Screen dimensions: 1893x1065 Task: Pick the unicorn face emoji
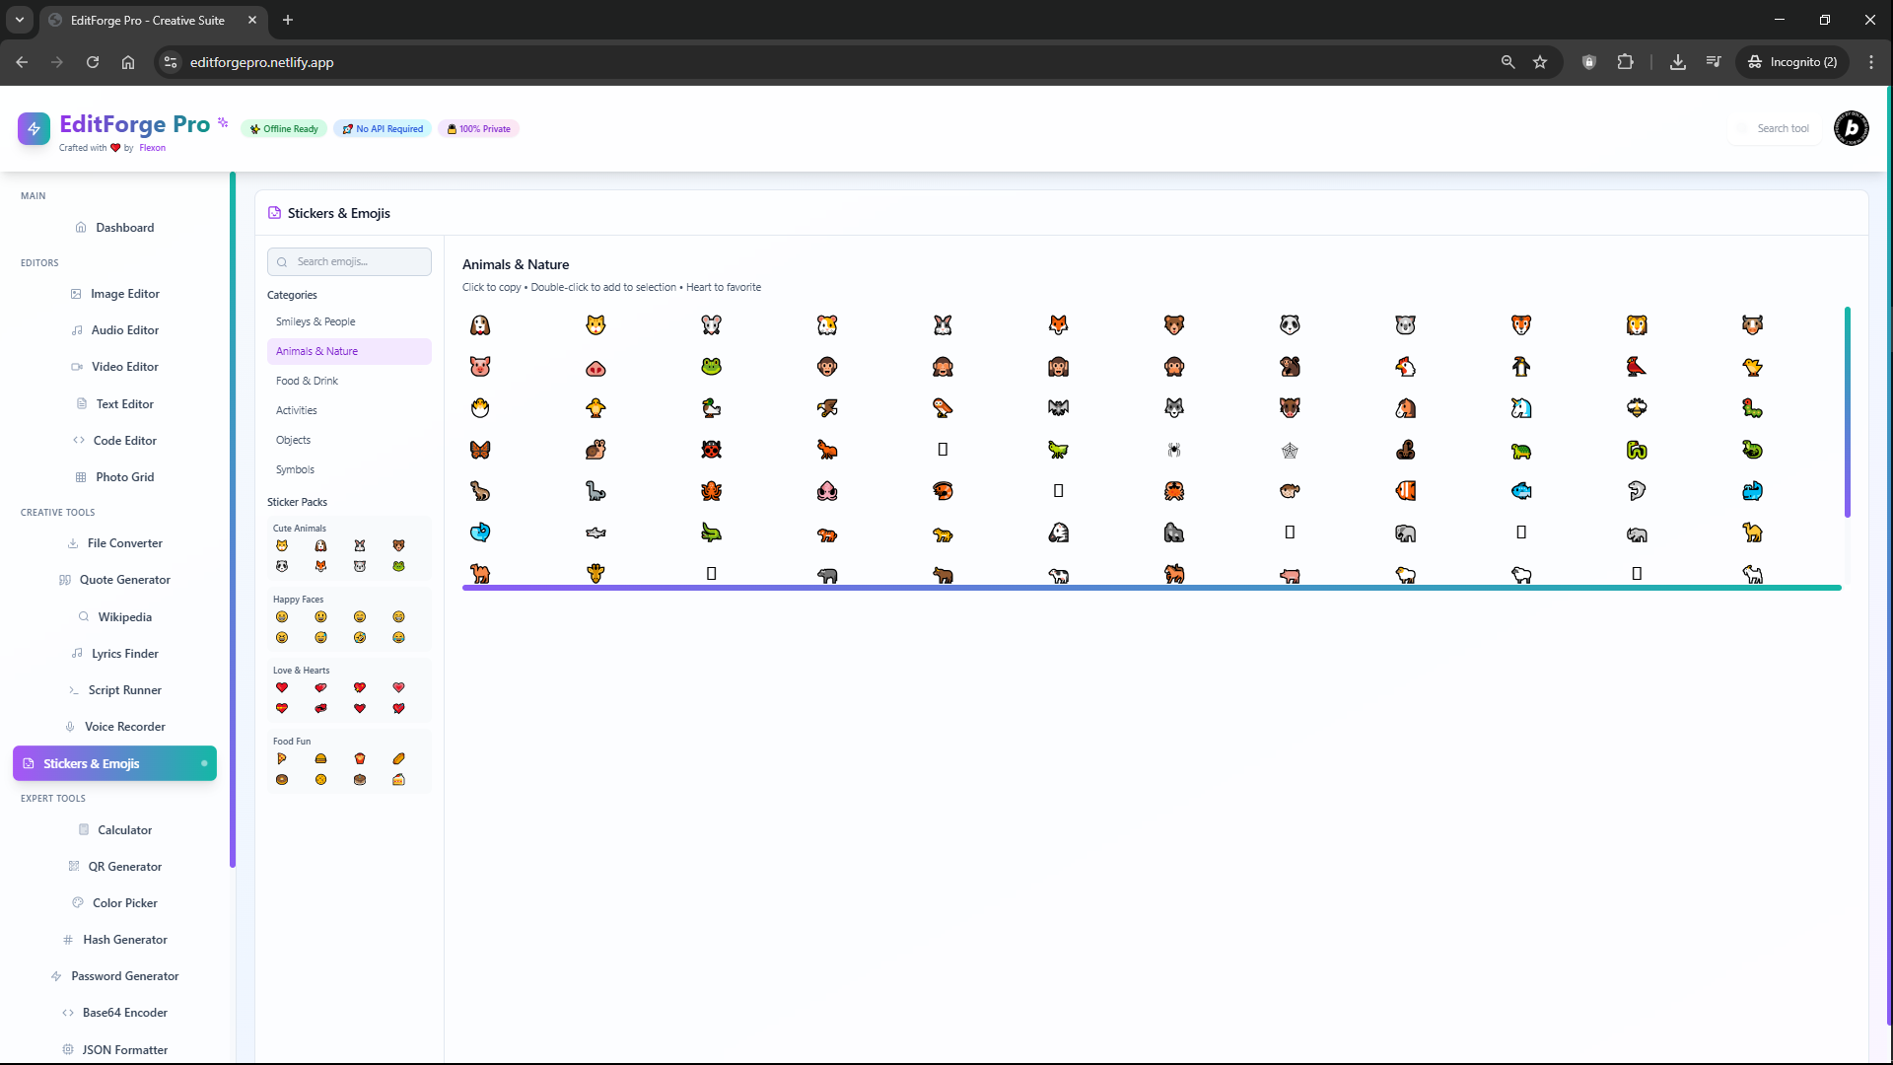1521,408
